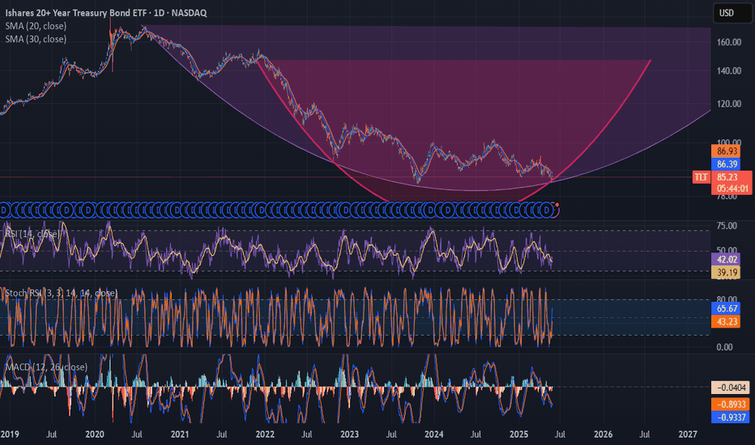Click the 2019 label on time axis
755x445 pixels.
(10, 434)
